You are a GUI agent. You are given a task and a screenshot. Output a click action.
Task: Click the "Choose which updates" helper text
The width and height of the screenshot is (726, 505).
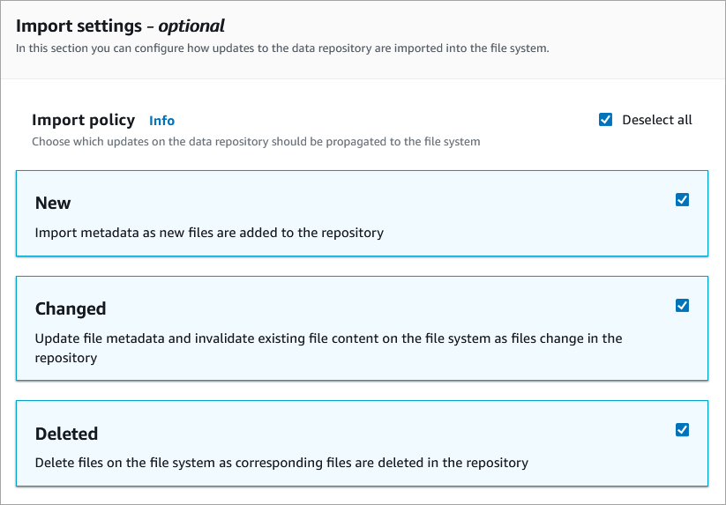tap(256, 141)
